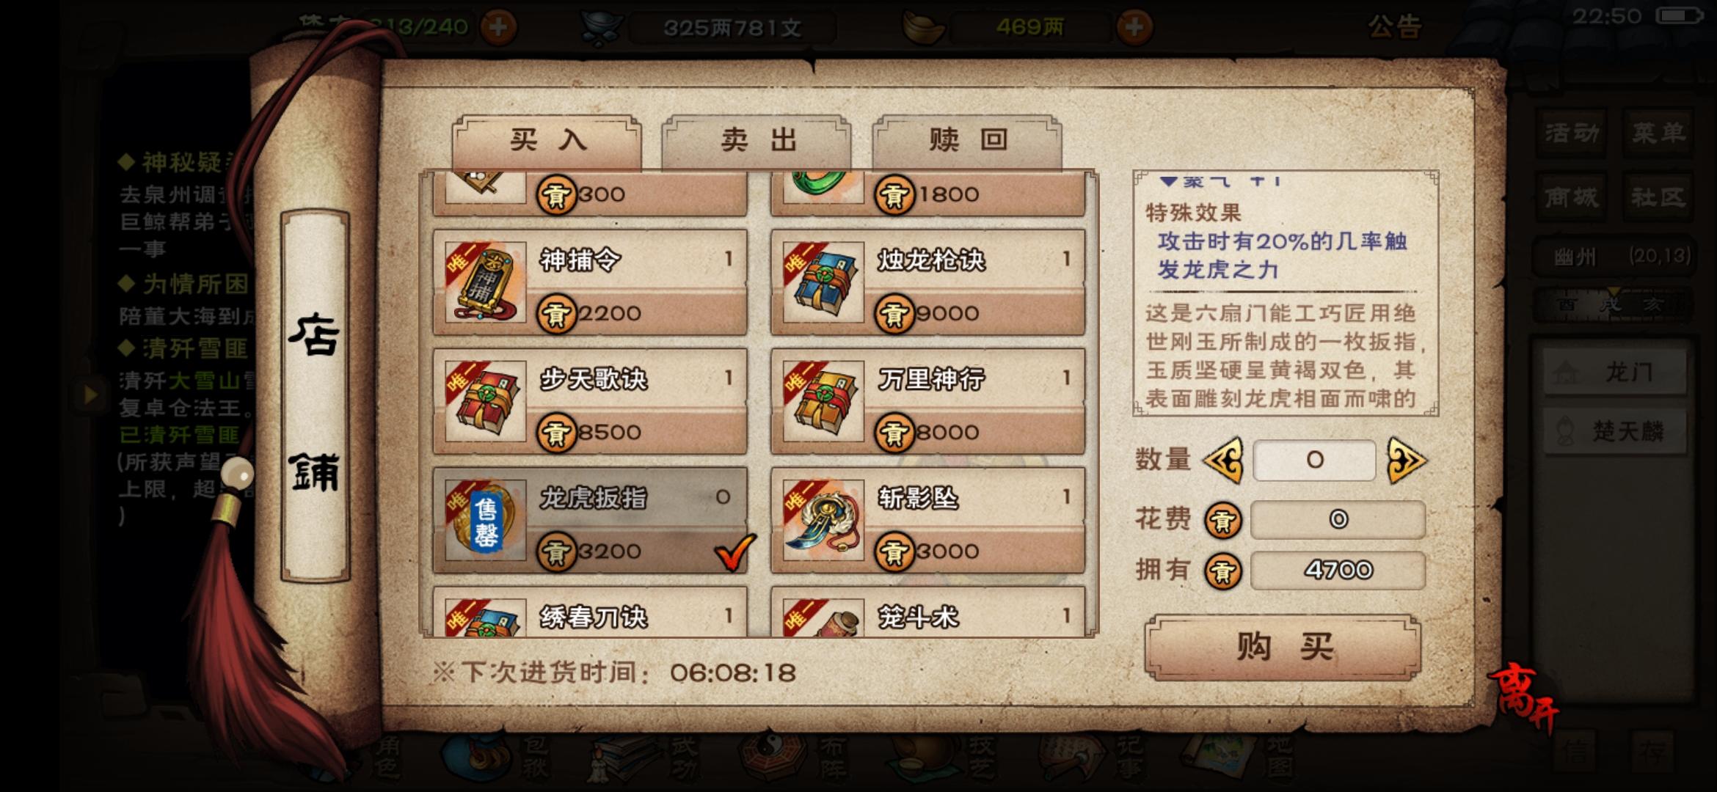This screenshot has height=792, width=1717.
Task: Choose the 步天歌诀 red book icon
Action: 486,401
